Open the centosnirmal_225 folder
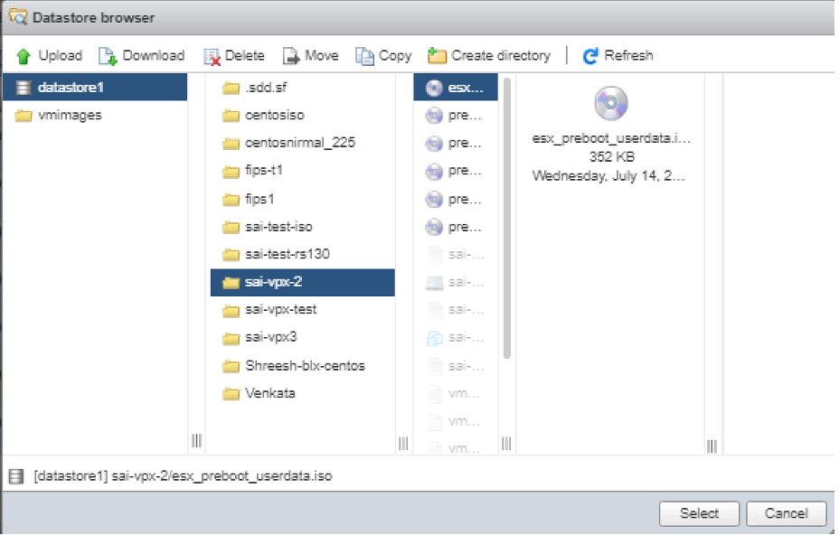 point(302,143)
